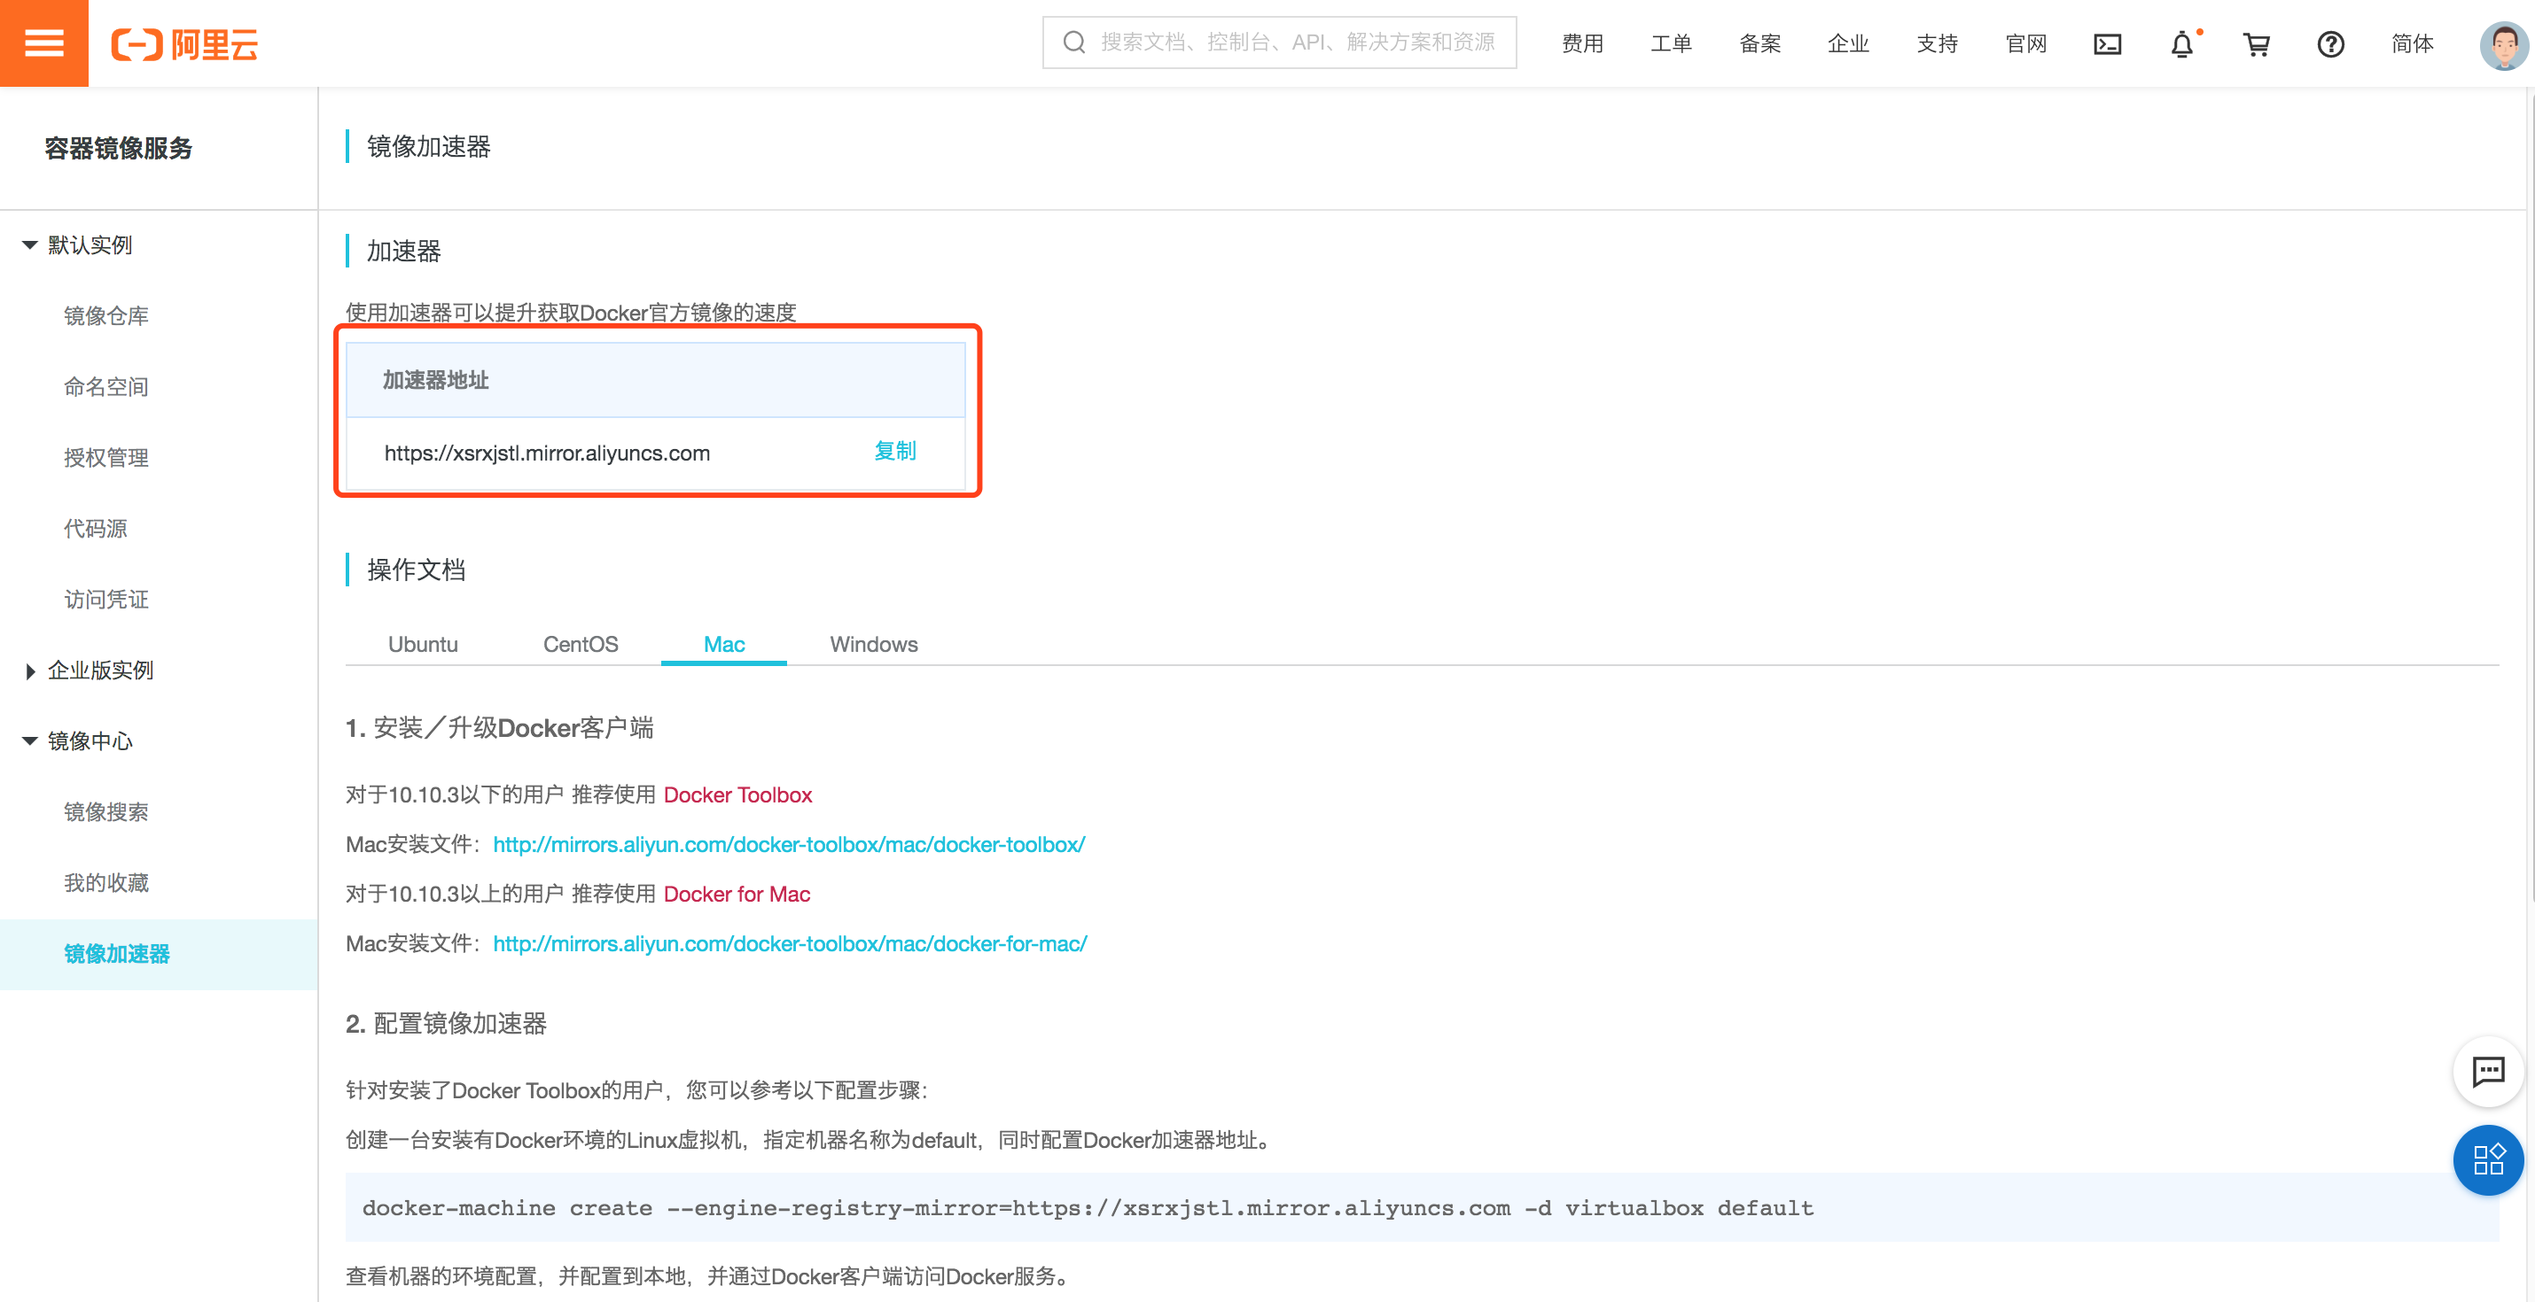The image size is (2535, 1302).
Task: Open 工单 menu in top bar
Action: [1671, 44]
